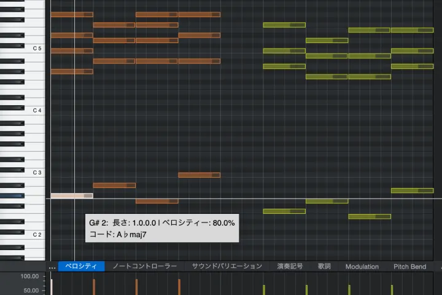
Task: Click the orange C3 bass note
Action: click(200, 175)
